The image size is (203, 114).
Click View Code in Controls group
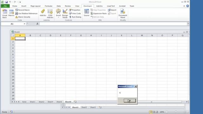[x=75, y=13]
